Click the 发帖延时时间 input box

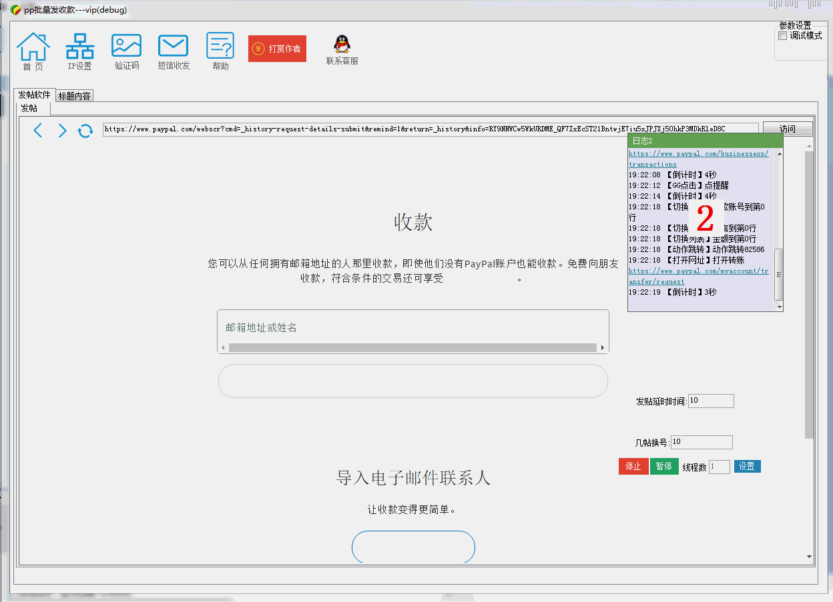tap(711, 401)
